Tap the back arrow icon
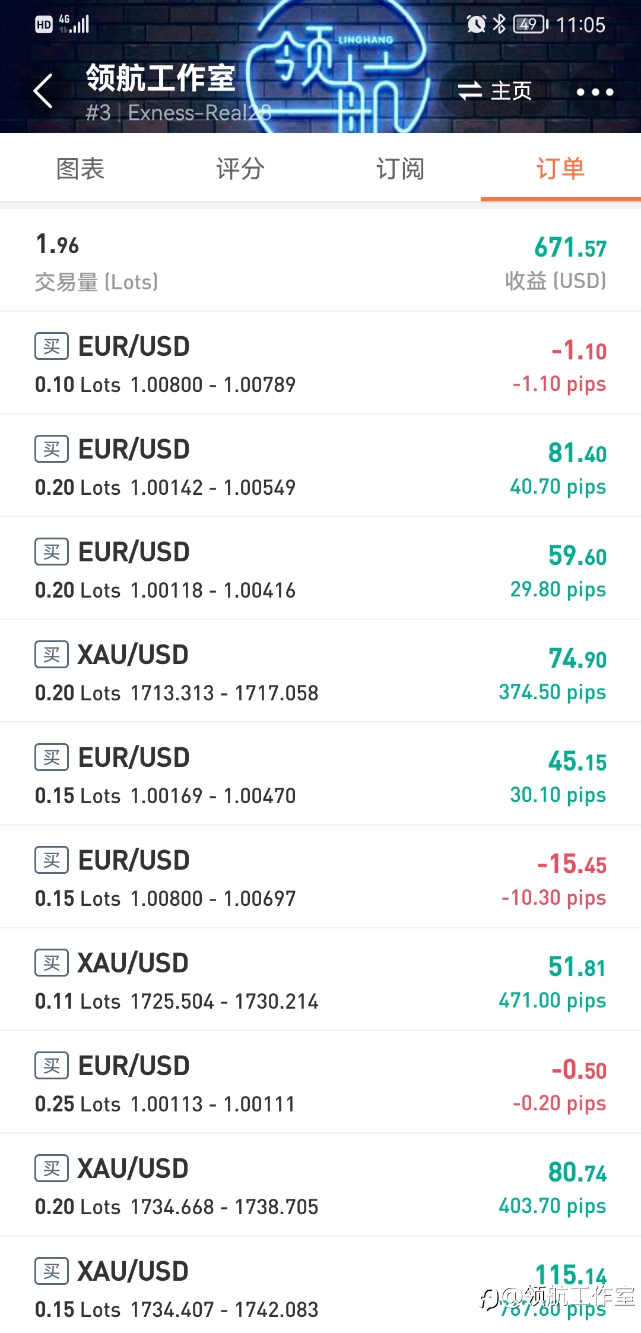Image resolution: width=641 pixels, height=1333 pixels. click(43, 91)
